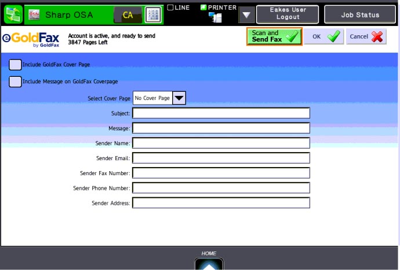The height and width of the screenshot is (270, 400).
Task: Tap the green mode switch icon
Action: pyautogui.click(x=13, y=14)
